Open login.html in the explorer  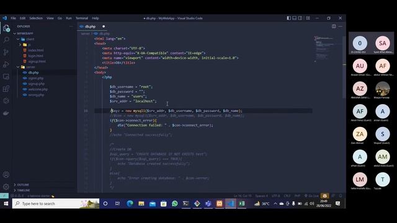(36, 56)
